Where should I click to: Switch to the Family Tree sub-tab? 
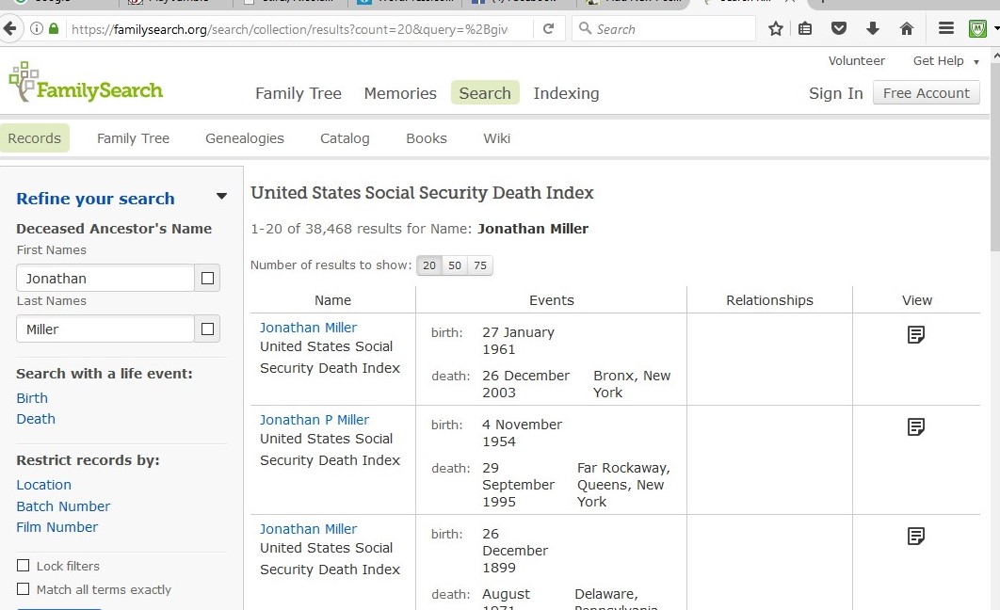coord(134,138)
